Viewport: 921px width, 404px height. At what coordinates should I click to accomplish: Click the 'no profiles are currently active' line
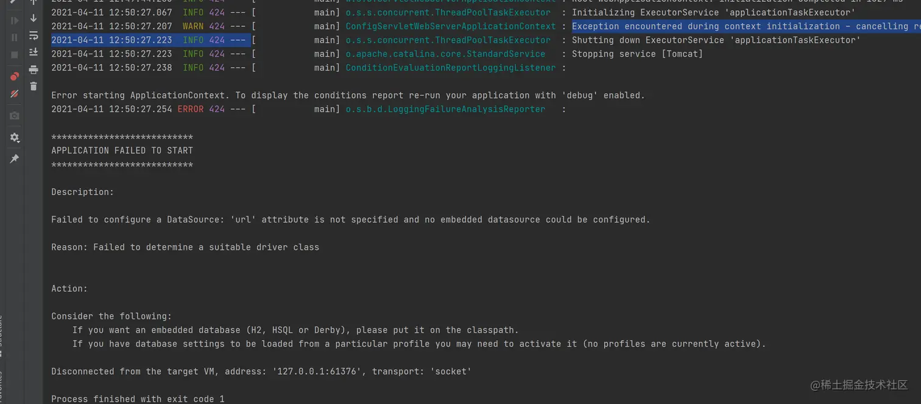click(x=419, y=344)
